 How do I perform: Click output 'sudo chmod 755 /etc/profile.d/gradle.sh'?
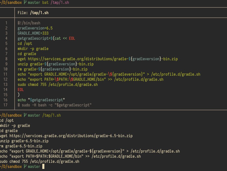click(x=40, y=162)
